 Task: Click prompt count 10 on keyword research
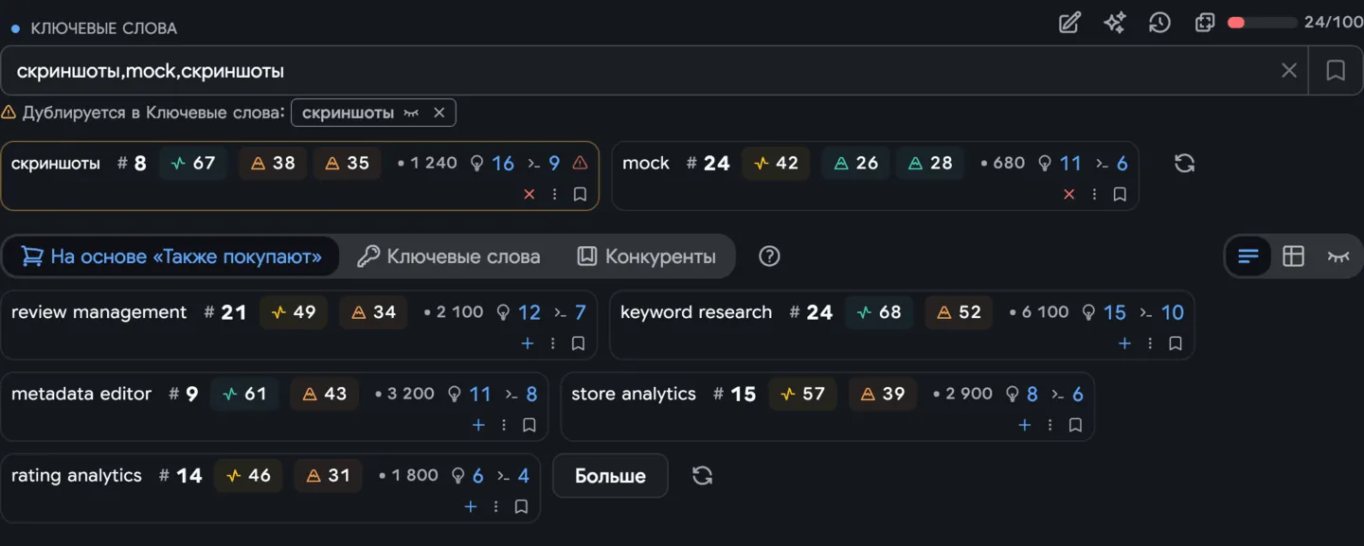click(1161, 312)
